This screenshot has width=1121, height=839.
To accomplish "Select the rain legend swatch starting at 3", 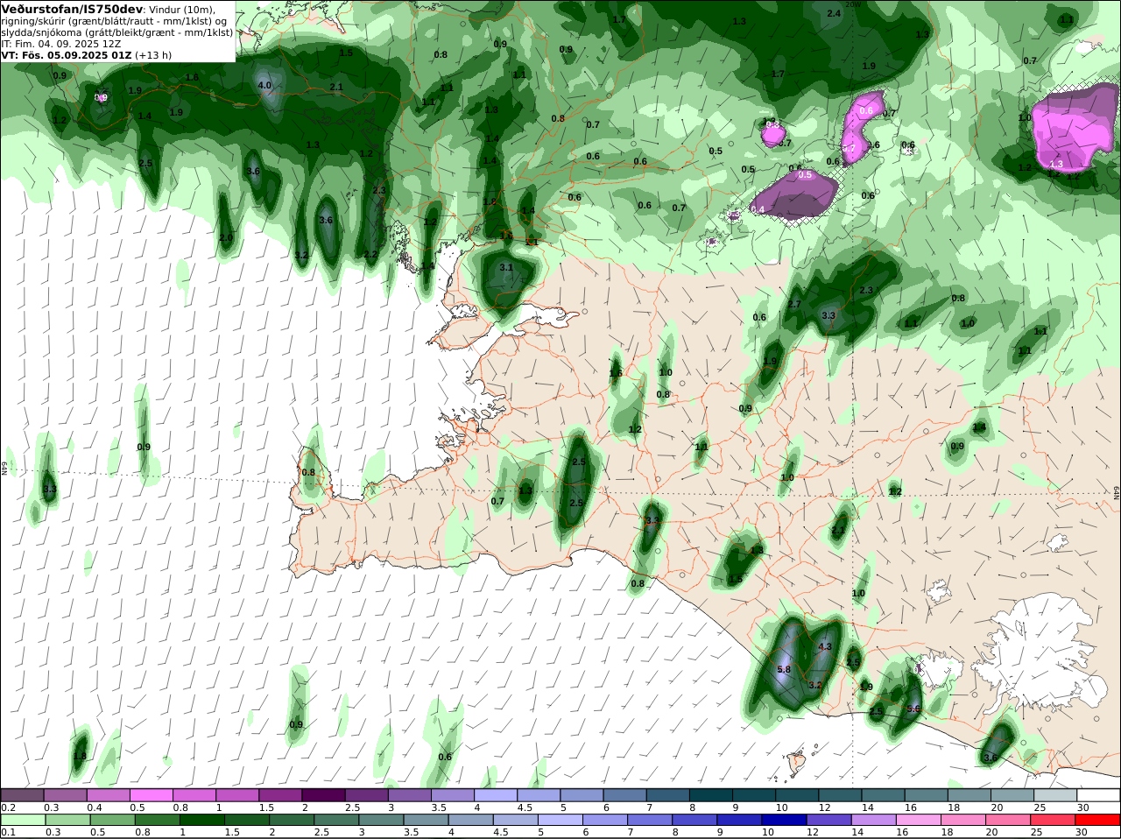I will tap(381, 820).
